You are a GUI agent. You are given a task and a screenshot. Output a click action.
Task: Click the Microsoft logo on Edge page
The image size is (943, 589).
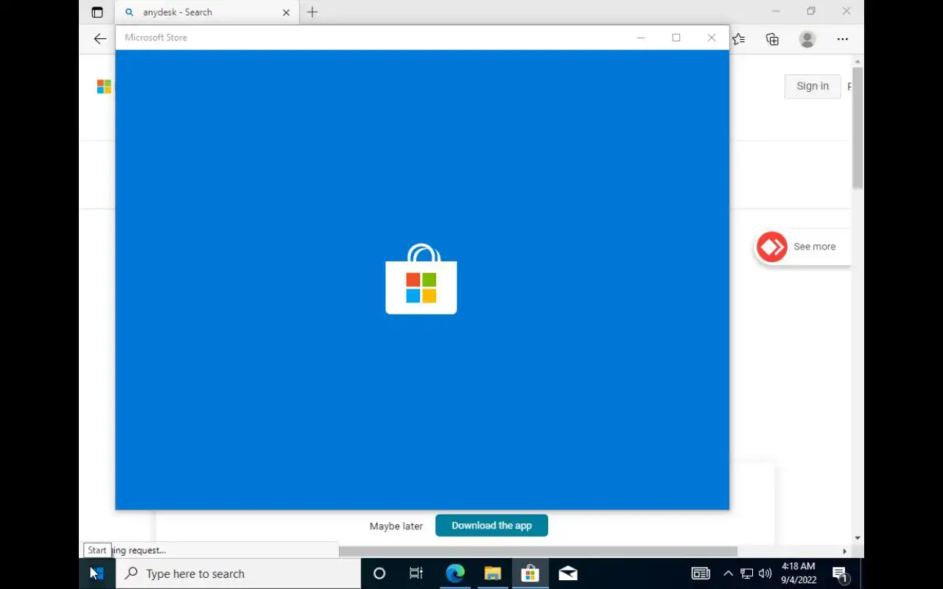(x=104, y=87)
